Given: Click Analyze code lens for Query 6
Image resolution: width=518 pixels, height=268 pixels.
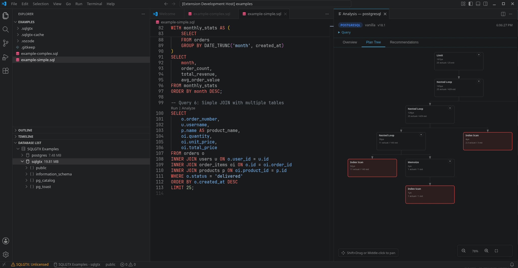Looking at the screenshot, I should pyautogui.click(x=188, y=108).
